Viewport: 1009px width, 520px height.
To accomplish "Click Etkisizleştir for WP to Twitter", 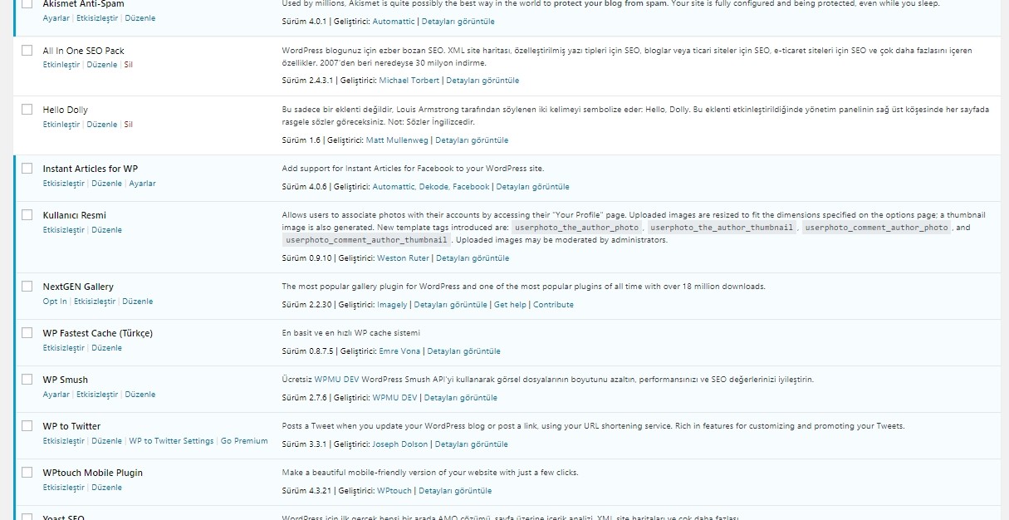I will 64,441.
